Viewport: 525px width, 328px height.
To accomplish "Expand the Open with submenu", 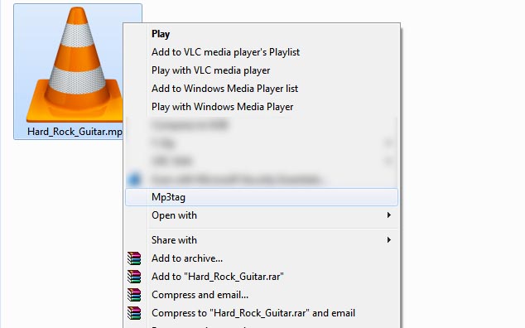I will [x=262, y=215].
